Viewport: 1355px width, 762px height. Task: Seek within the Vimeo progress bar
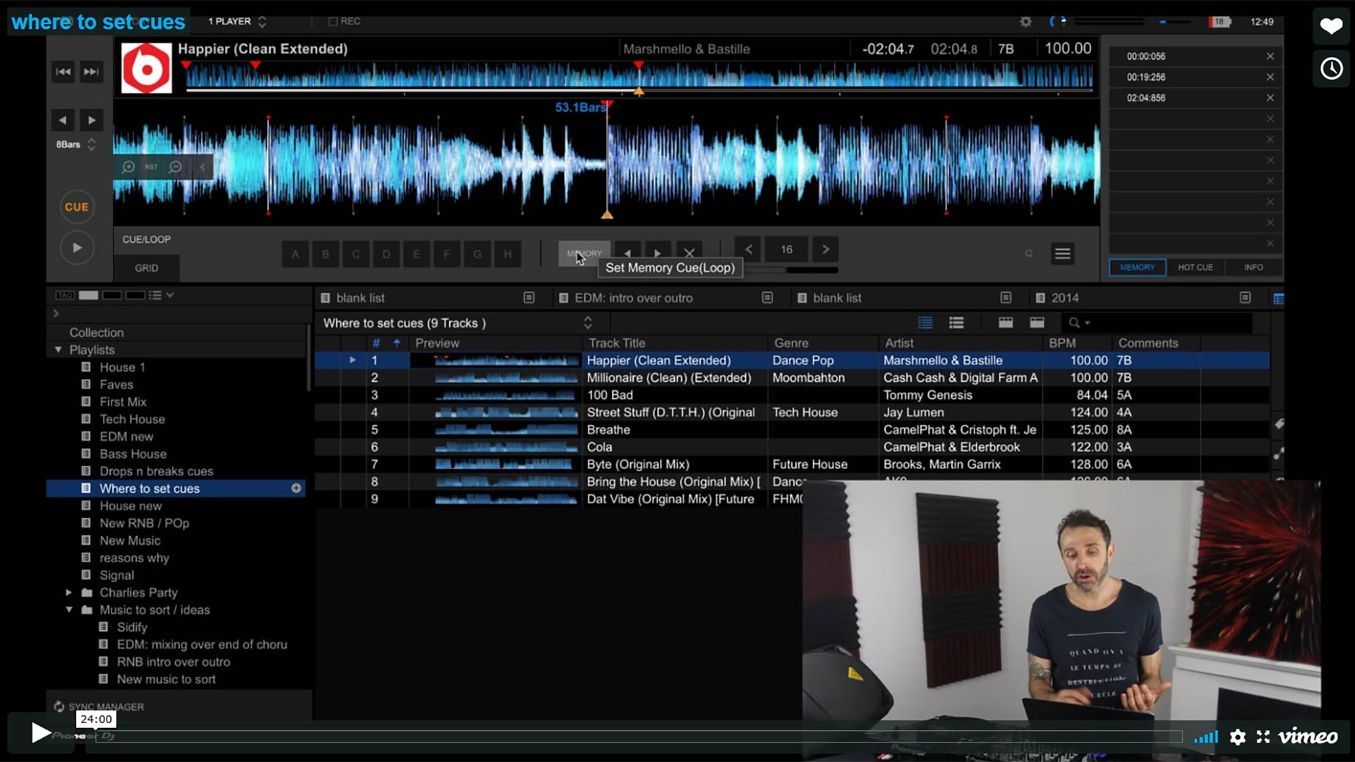point(639,737)
